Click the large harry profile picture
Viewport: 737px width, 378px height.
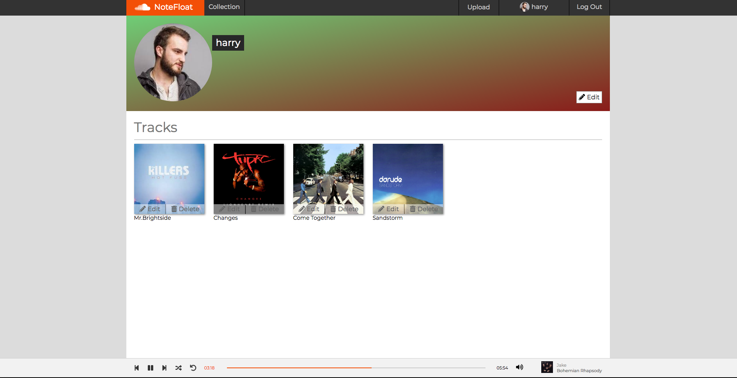[173, 62]
